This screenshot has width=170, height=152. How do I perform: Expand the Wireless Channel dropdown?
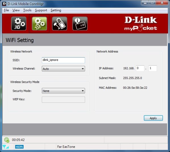[x=63, y=69]
